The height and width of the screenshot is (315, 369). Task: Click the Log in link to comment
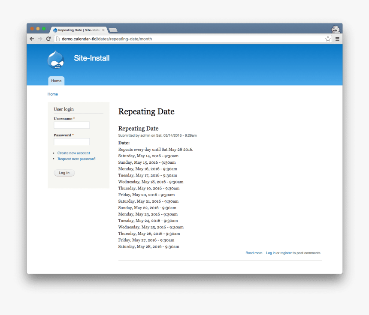click(x=271, y=253)
